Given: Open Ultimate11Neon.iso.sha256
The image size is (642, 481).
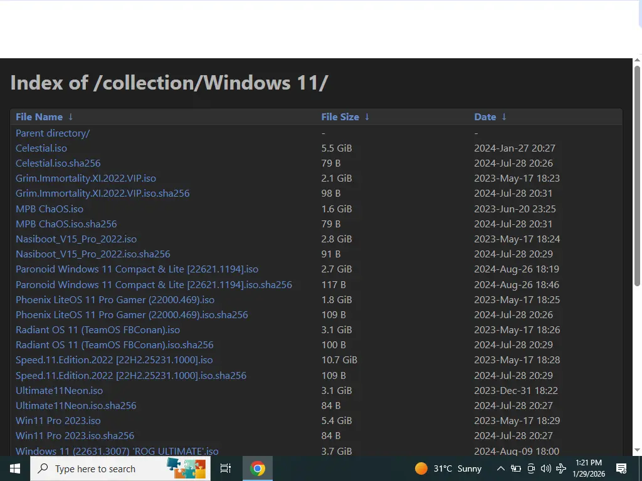Looking at the screenshot, I should [x=76, y=406].
